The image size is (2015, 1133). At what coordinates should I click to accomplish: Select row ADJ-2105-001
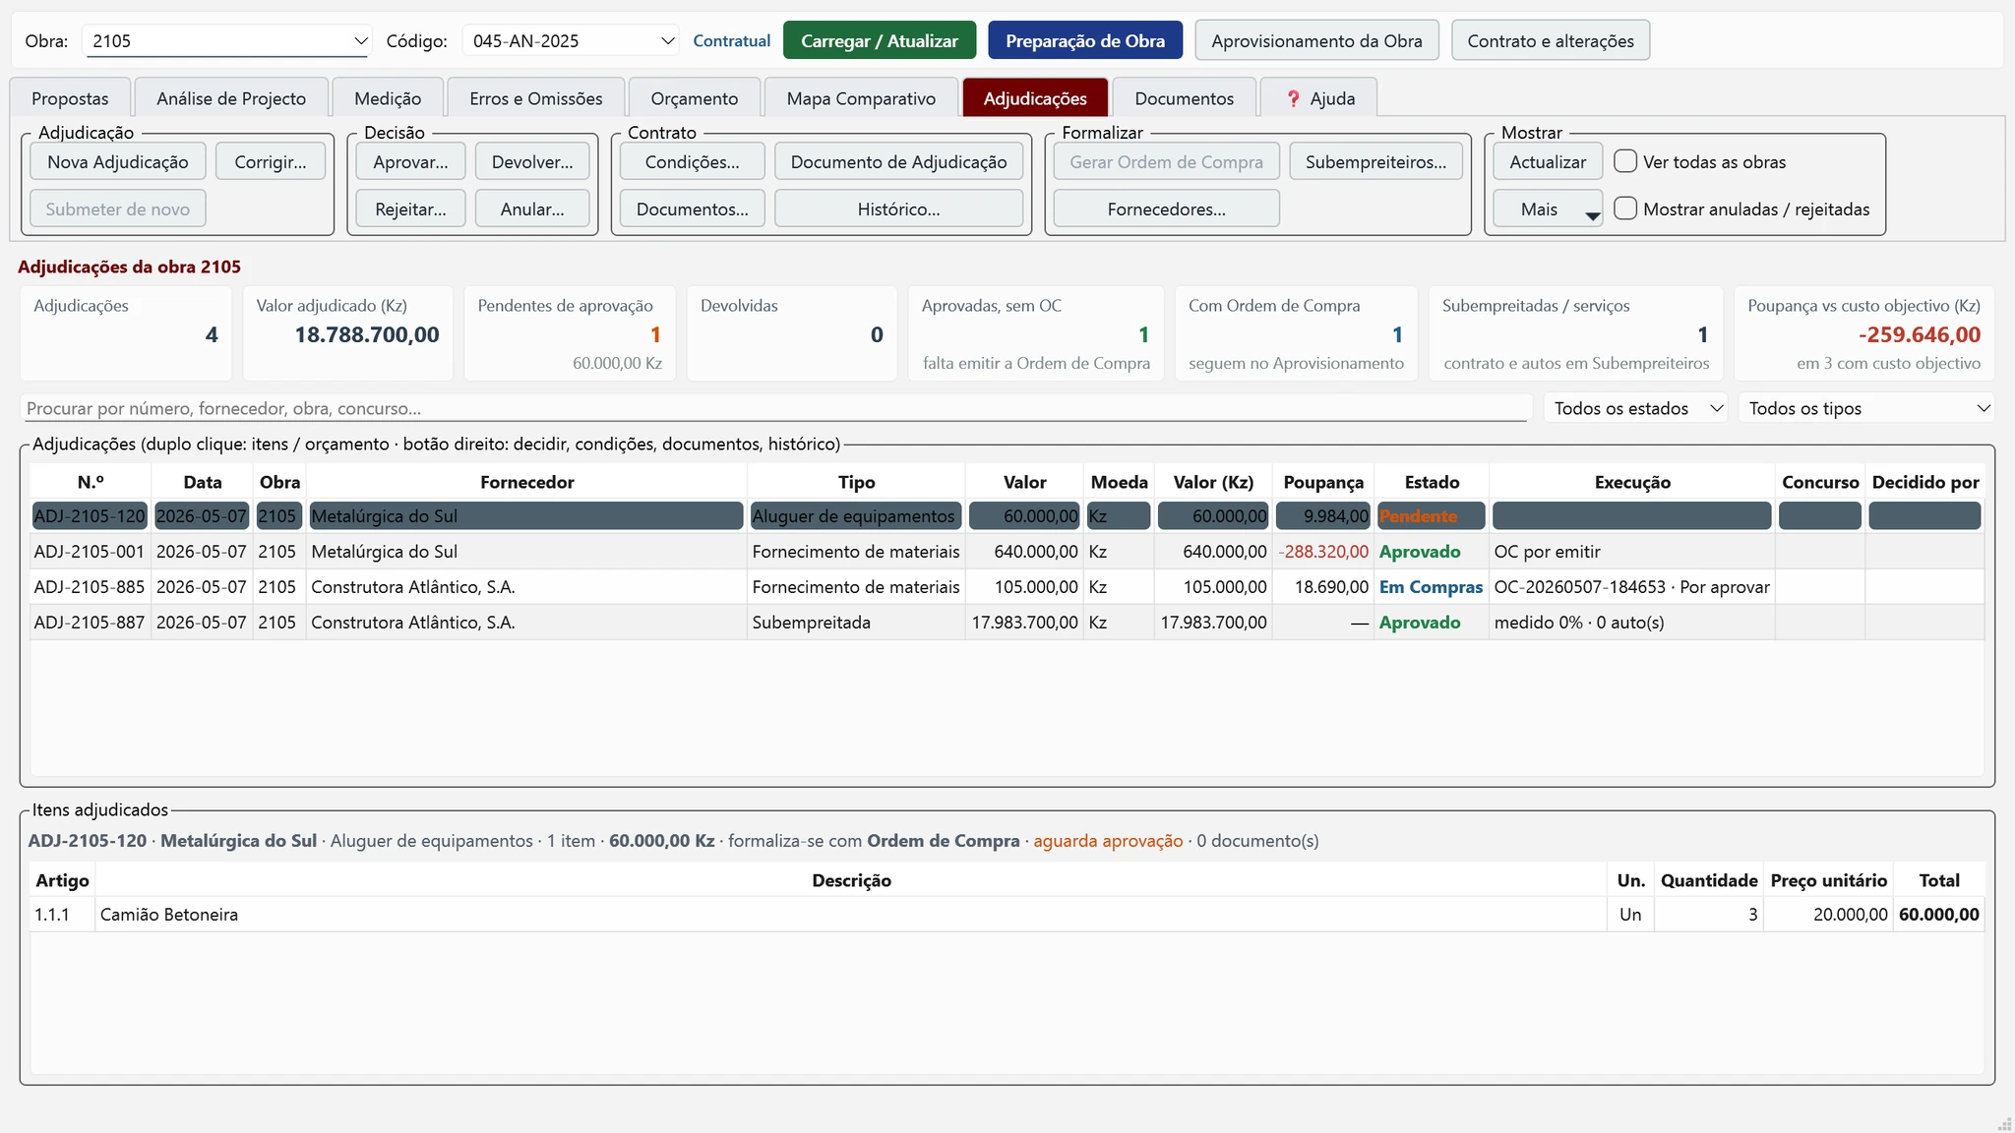point(1007,552)
